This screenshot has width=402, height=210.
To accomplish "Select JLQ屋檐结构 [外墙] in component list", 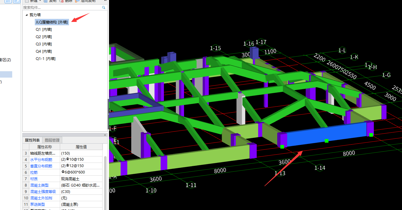I will click(x=52, y=22).
